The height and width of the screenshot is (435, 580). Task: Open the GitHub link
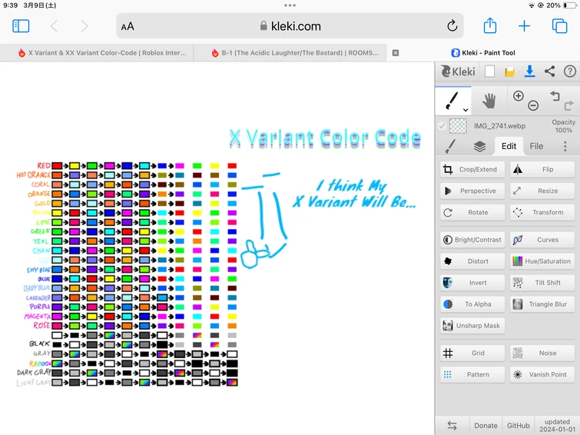[519, 426]
